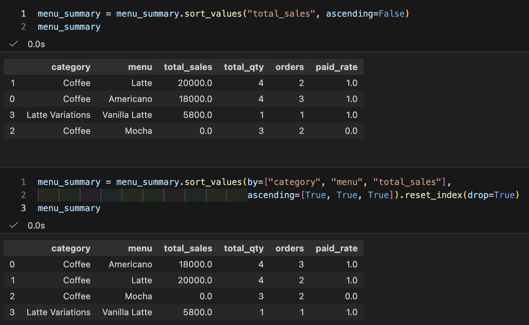Click Latte menu cell in second table
The width and height of the screenshot is (529, 325).
(142, 280)
